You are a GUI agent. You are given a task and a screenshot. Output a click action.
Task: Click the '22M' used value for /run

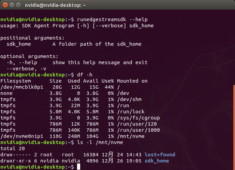point(75,105)
